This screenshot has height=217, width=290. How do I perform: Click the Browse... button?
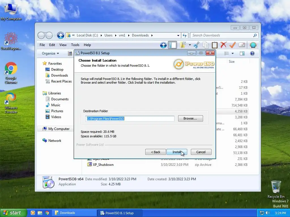point(190,118)
